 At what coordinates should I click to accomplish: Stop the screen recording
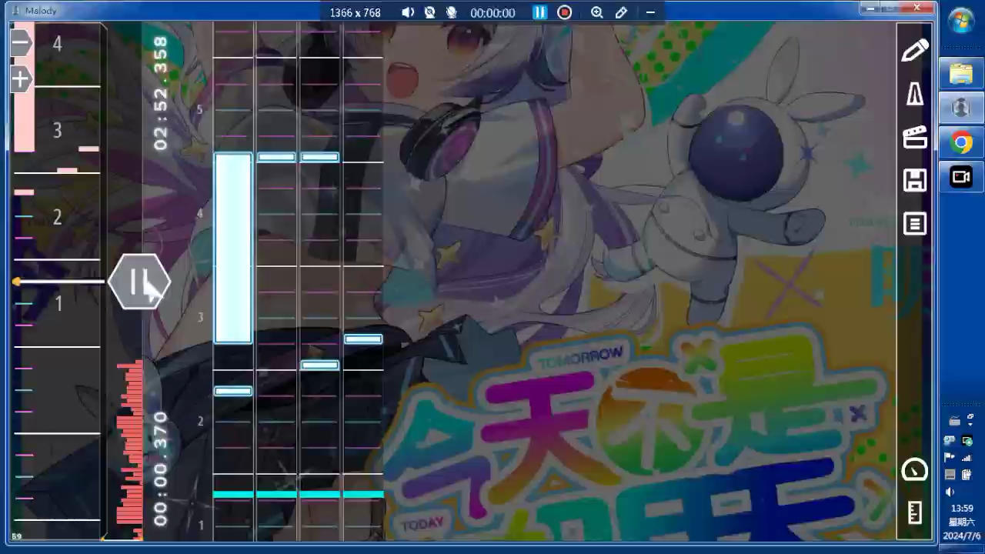click(565, 12)
